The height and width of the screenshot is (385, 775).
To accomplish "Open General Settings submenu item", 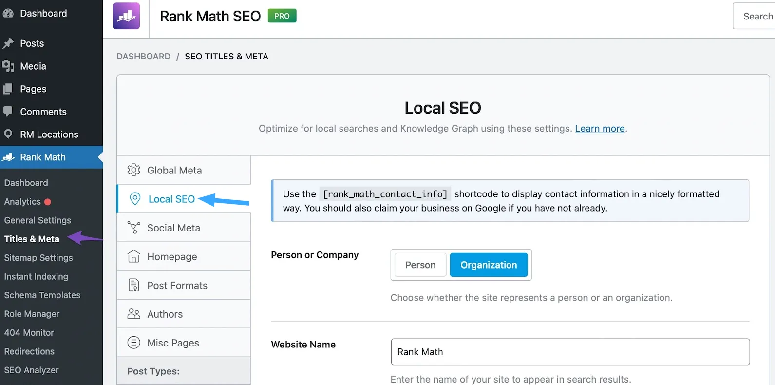I will coord(38,220).
